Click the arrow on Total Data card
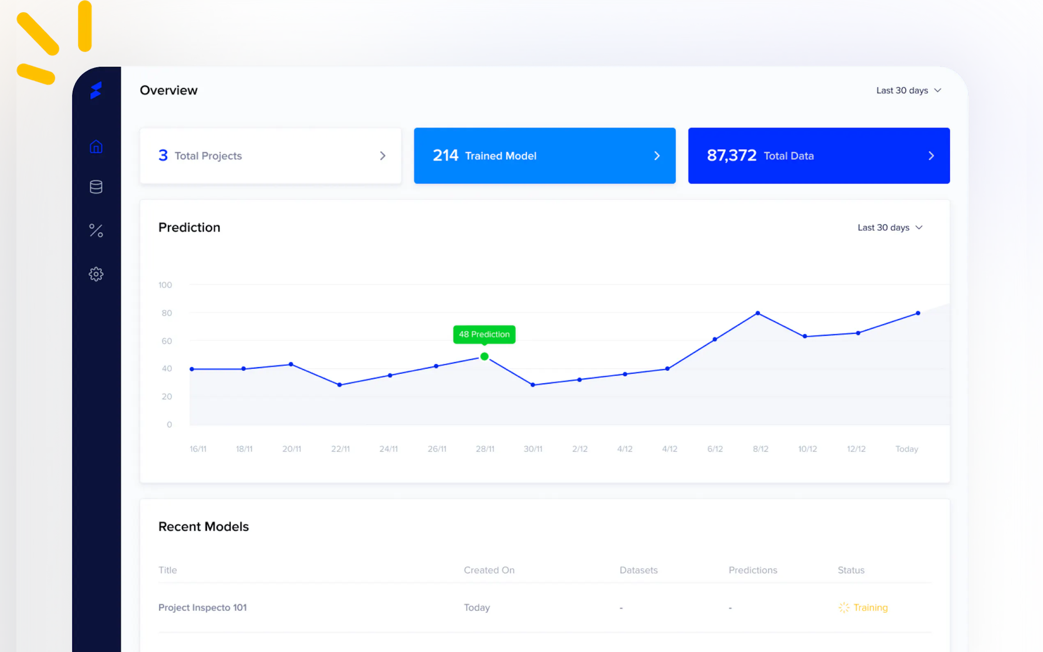Viewport: 1043px width, 652px height. (x=931, y=156)
